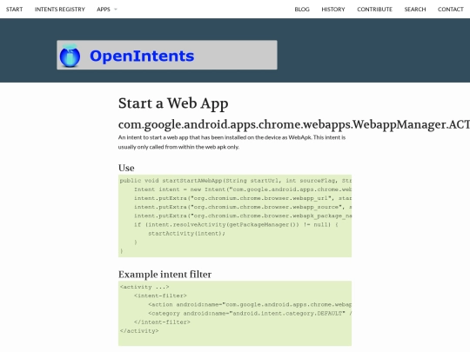Screen dimensions: 470x352
Task: Open the APPS menu item
Action: pos(104,10)
